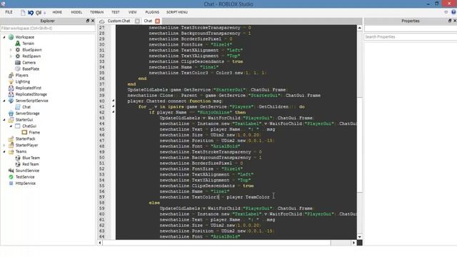This screenshot has height=257, width=457.
Task: Select the StarterPack icon
Action: coord(11,138)
